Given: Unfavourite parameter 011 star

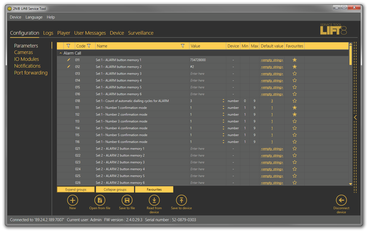Looking at the screenshot, I should (x=294, y=60).
